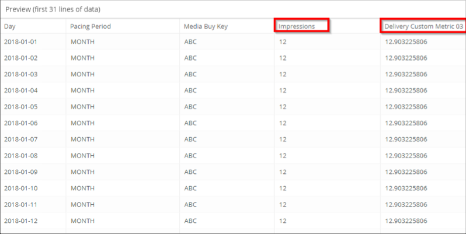Select the date cell 2018-01-12

point(21,221)
